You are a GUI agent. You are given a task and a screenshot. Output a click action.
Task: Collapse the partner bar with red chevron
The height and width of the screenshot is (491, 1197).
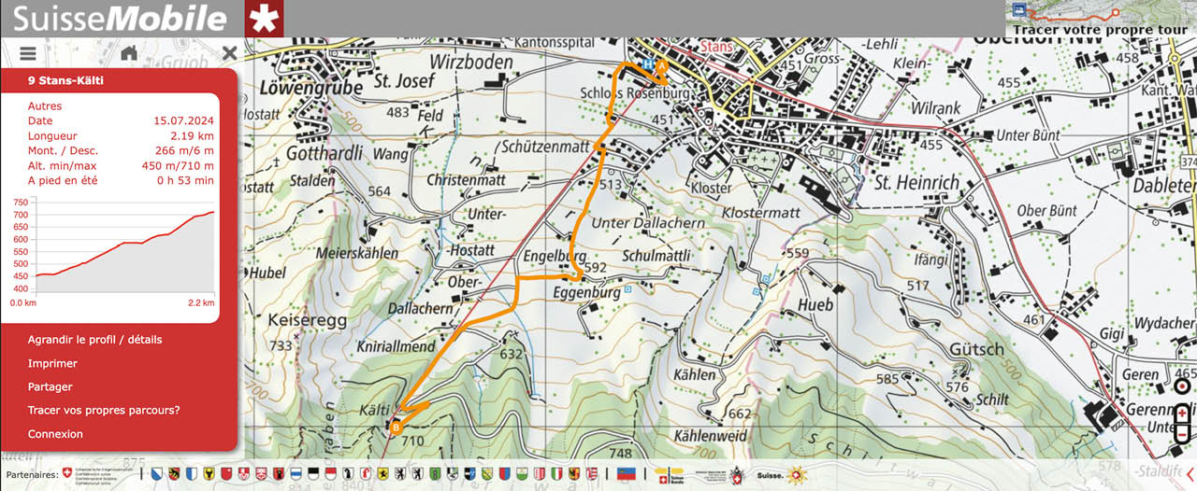click(1190, 475)
